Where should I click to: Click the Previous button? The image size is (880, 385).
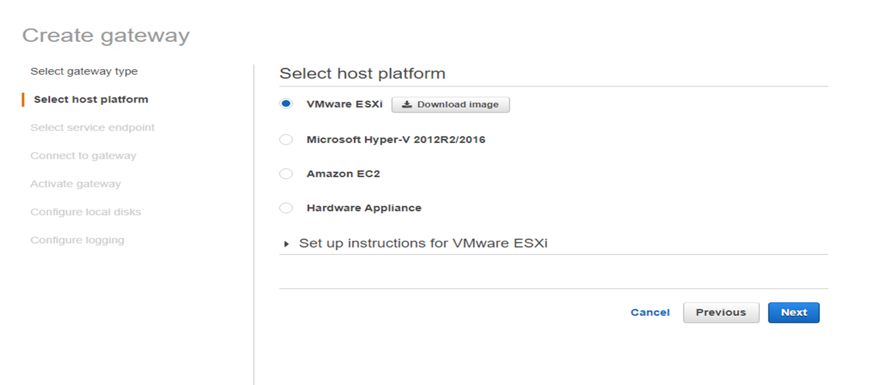pyautogui.click(x=720, y=312)
